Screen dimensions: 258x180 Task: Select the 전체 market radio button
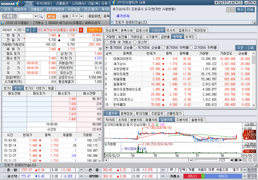pyautogui.click(x=107, y=42)
